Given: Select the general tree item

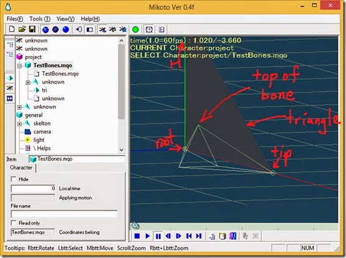Looking at the screenshot, I should point(34,115).
